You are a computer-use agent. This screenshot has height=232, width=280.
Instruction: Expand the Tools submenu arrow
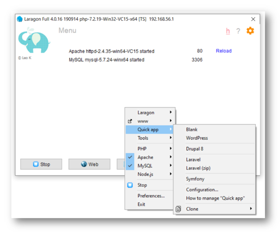click(171, 138)
